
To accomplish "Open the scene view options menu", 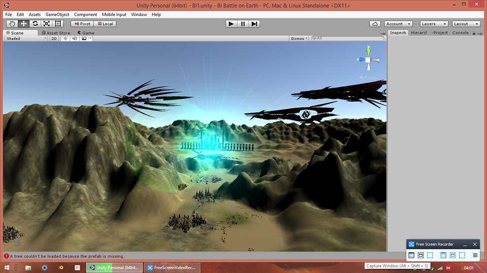I will (383, 33).
